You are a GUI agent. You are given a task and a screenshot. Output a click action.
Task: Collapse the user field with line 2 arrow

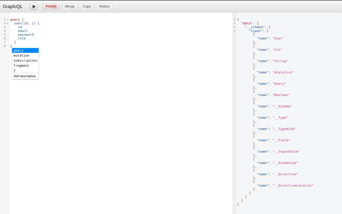coord(8,23)
